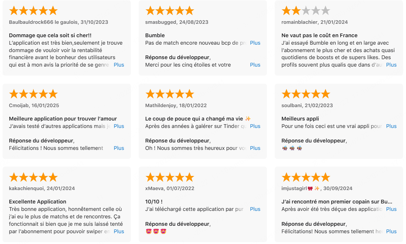Screen dimensions: 406x244
Task: Expand smasbugged's Bumble review text with Plus
Action: tap(255, 43)
